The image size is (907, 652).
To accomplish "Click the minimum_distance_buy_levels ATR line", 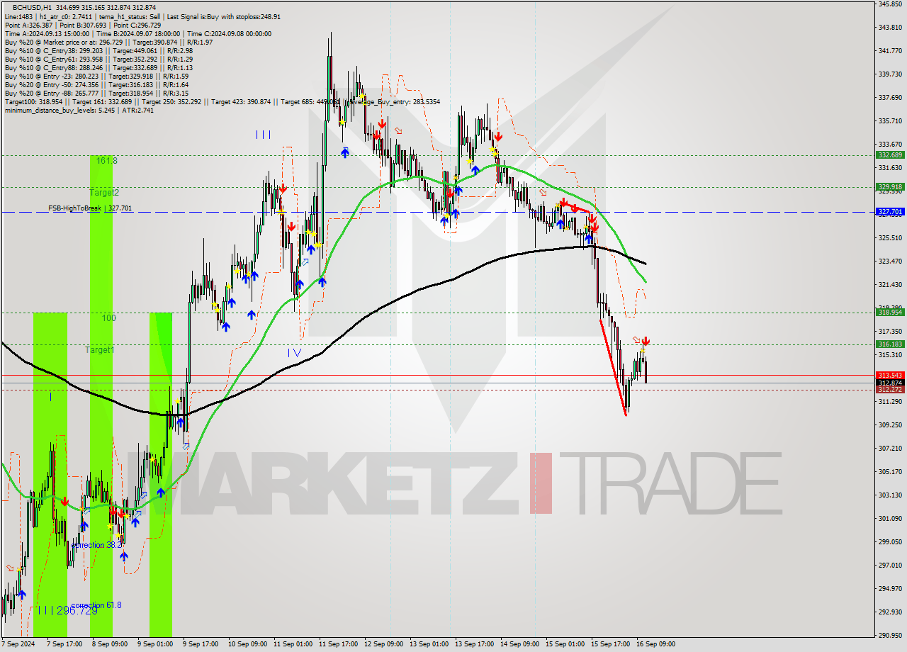I will tap(79, 110).
